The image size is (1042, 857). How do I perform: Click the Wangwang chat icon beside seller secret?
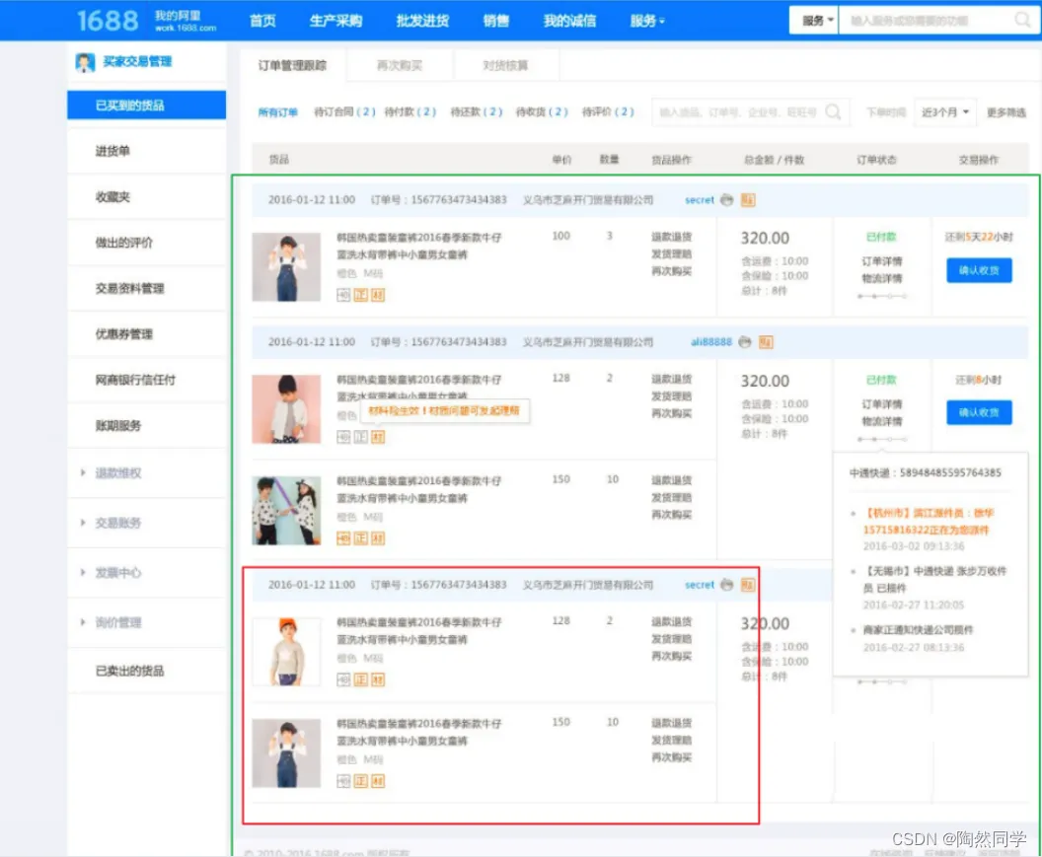click(x=727, y=198)
